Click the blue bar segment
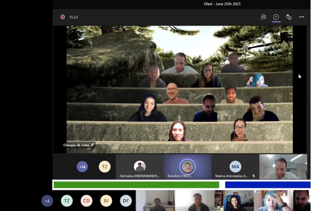 coord(268,185)
